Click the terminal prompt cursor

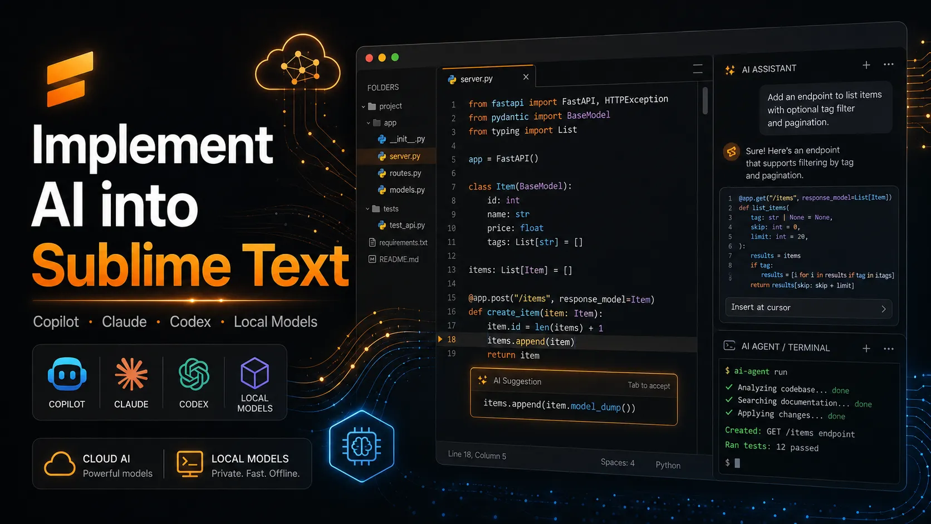pyautogui.click(x=737, y=463)
